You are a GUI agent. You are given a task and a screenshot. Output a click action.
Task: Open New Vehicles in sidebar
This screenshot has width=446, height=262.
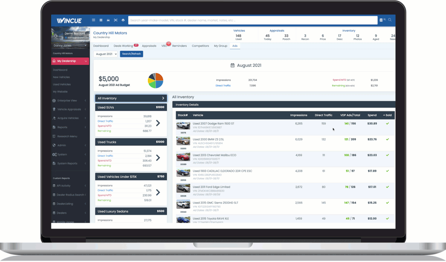pos(61,77)
